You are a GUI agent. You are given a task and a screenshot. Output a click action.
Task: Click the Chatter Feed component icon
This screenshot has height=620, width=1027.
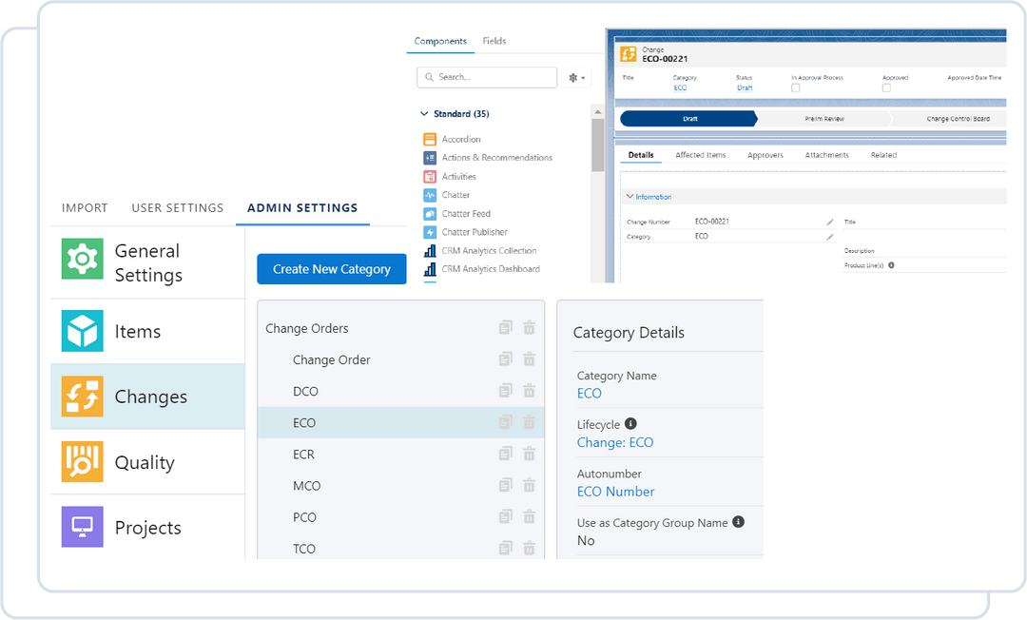429,213
